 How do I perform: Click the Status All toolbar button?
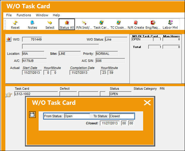click(x=67, y=24)
